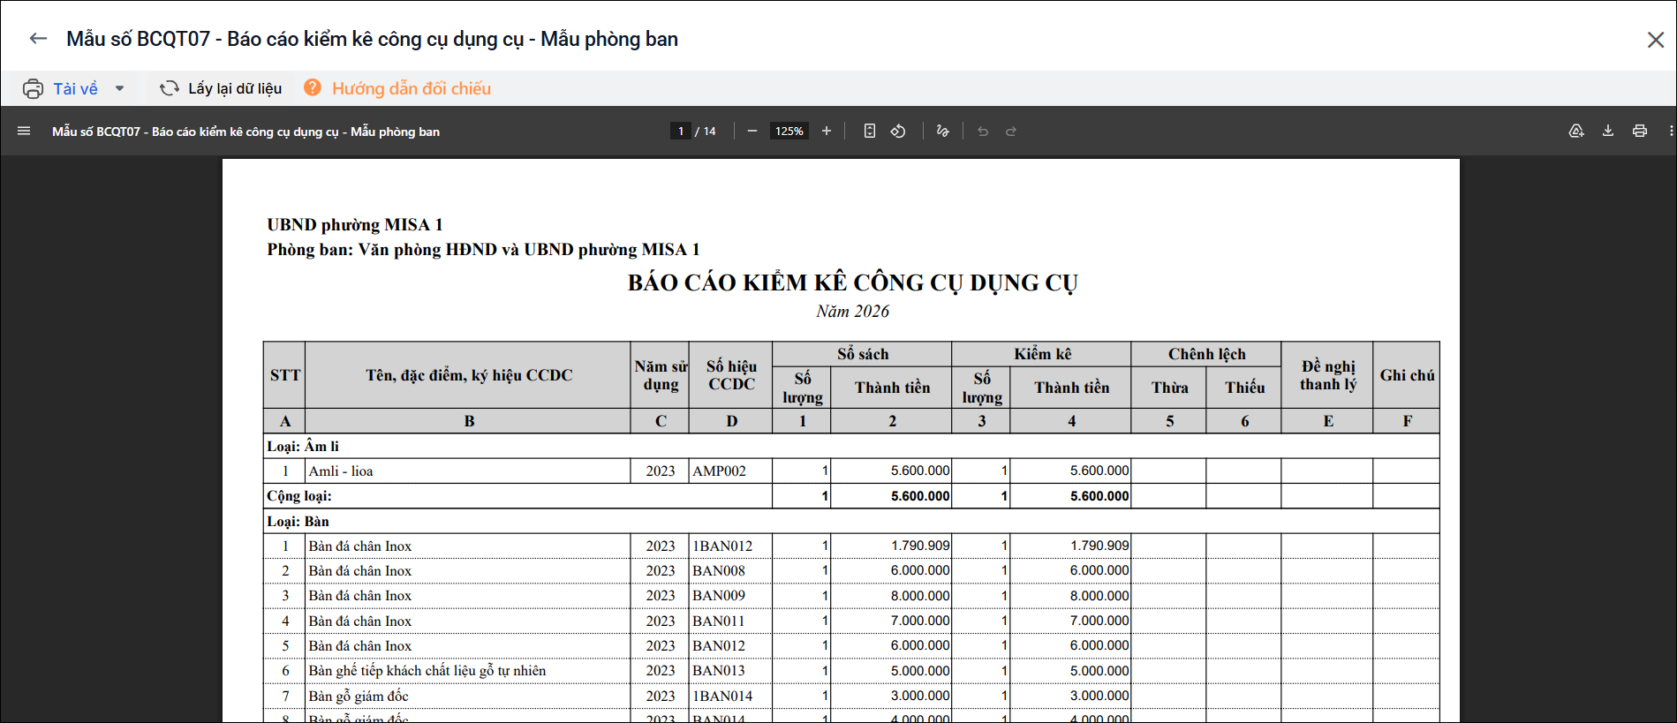Click the undo arrow in PDF toolbar

(983, 131)
